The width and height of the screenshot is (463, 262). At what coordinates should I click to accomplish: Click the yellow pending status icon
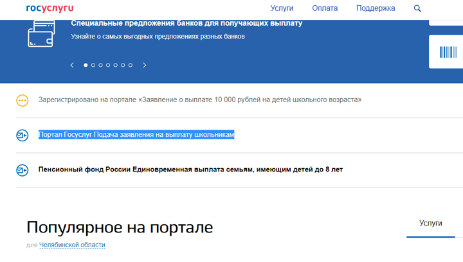pyautogui.click(x=22, y=100)
